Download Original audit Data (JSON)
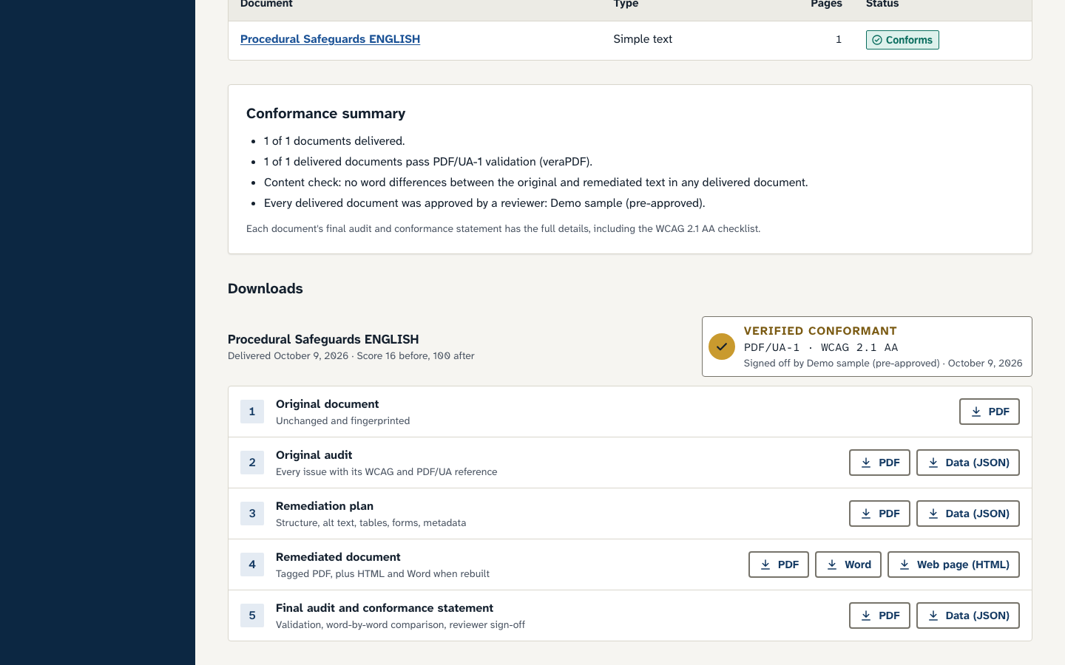1065x665 pixels. click(967, 463)
